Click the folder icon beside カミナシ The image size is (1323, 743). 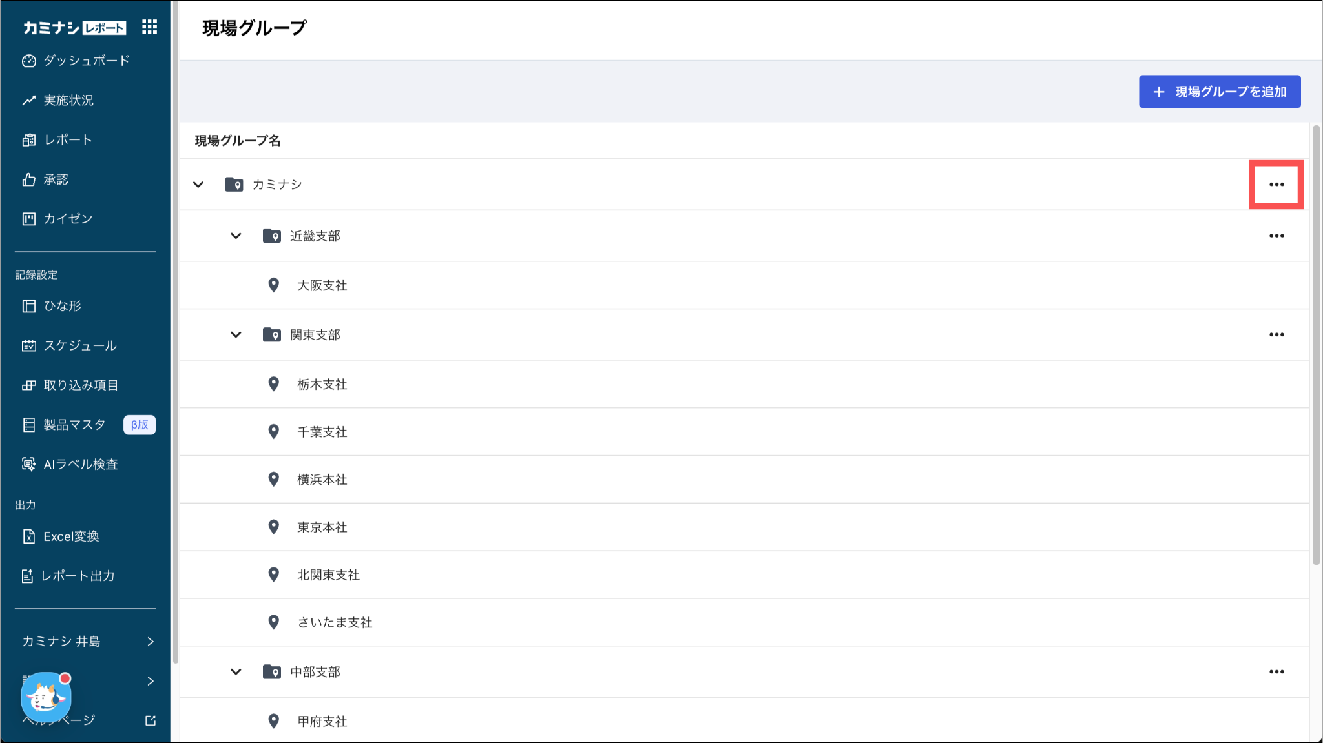[234, 185]
